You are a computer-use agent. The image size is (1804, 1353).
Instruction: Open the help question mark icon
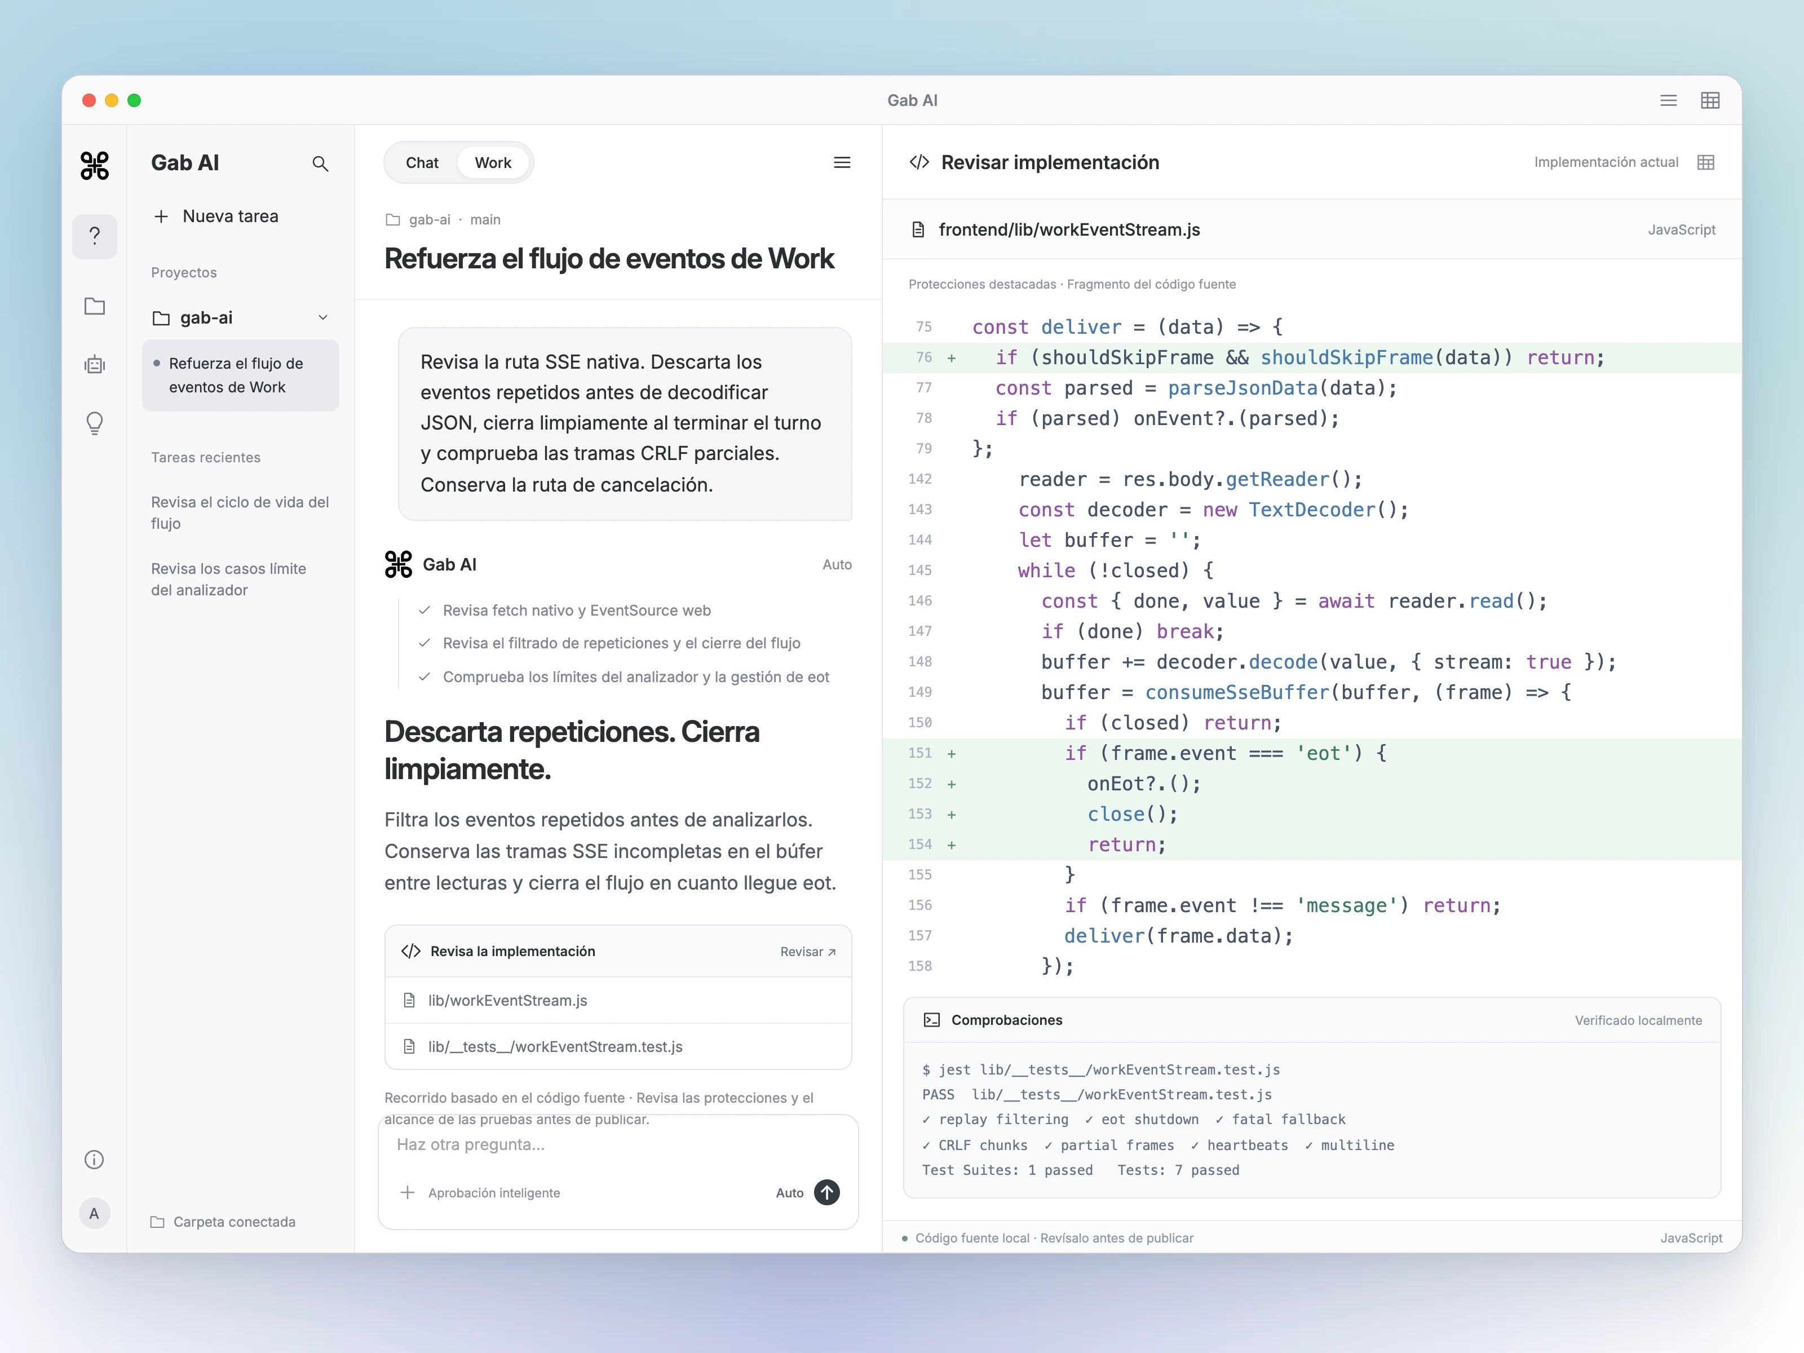[x=95, y=237]
